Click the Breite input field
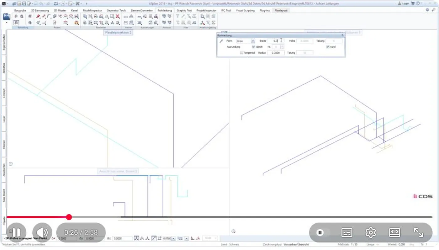Screen dimensions: 439x250 point(276,41)
